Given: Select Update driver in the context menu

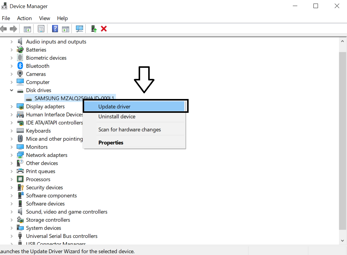Looking at the screenshot, I should pos(114,106).
